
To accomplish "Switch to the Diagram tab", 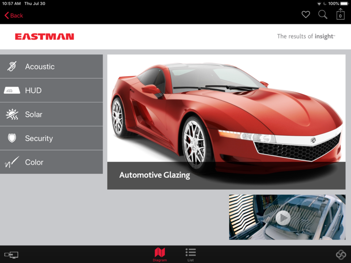I will point(160,254).
